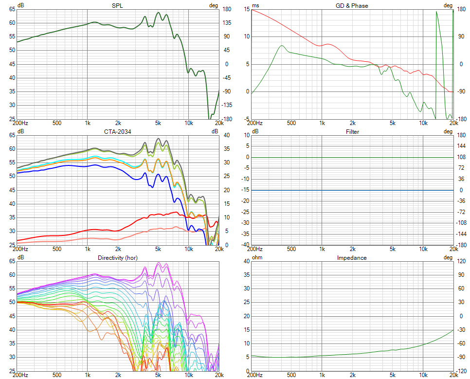Select the blue horizontal line in Filter chart
The height and width of the screenshot is (379, 470).
tap(352, 190)
